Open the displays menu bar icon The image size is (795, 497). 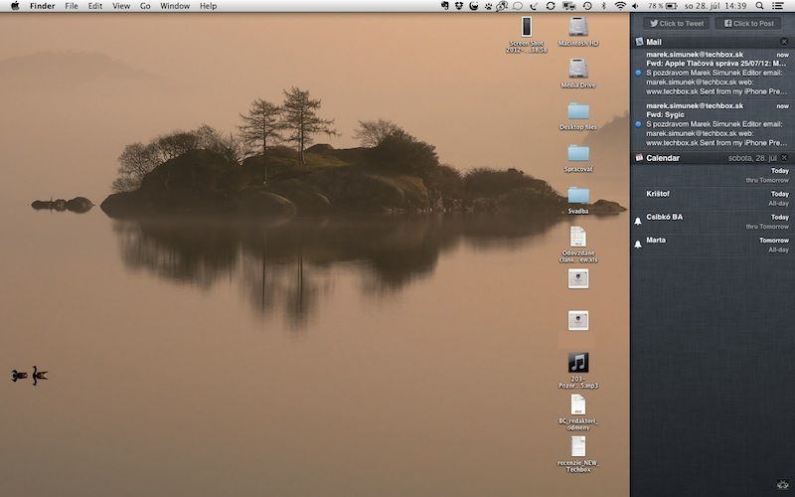pos(568,6)
